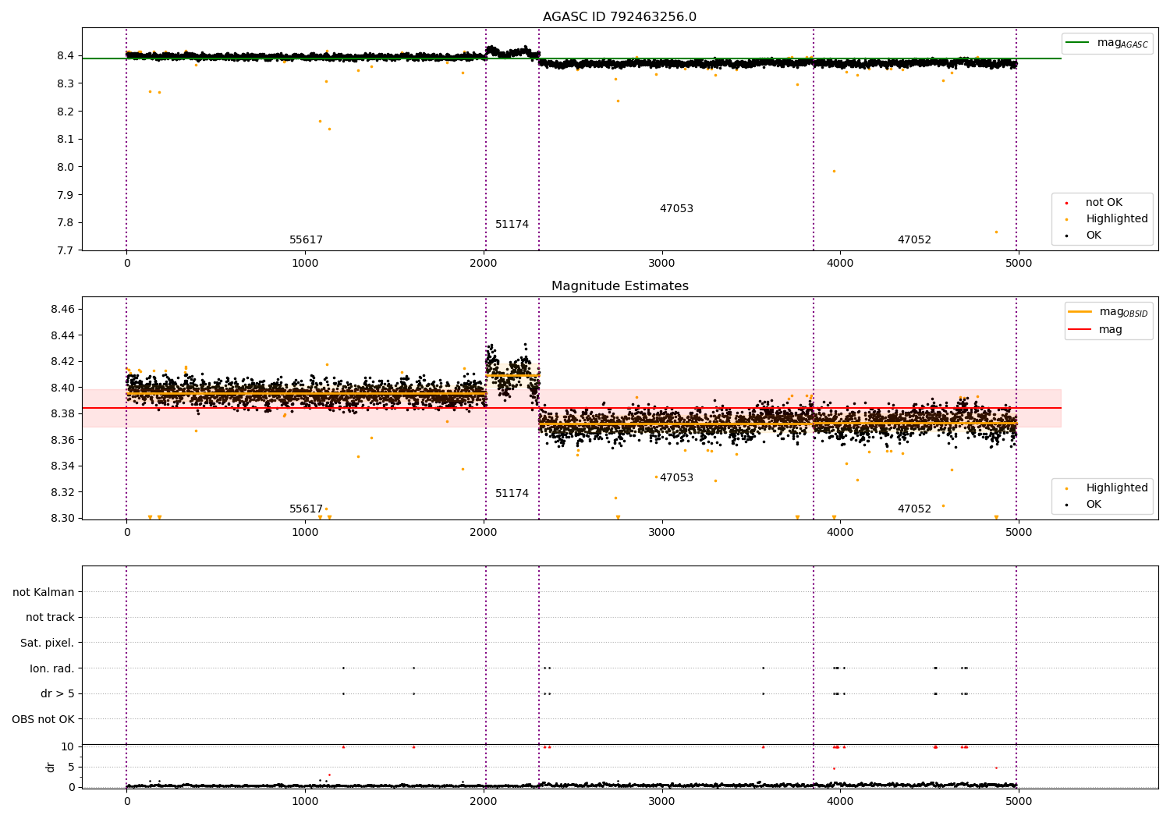Click the 7.7 tick on top y-axis
This screenshot has width=1170, height=819.
pos(66,251)
